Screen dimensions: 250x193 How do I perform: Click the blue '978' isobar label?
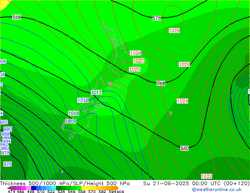tap(6, 153)
